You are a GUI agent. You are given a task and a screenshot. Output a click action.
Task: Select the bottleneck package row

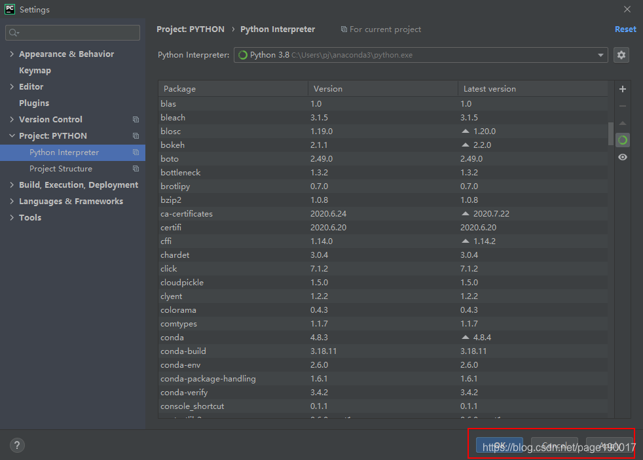[383, 173]
